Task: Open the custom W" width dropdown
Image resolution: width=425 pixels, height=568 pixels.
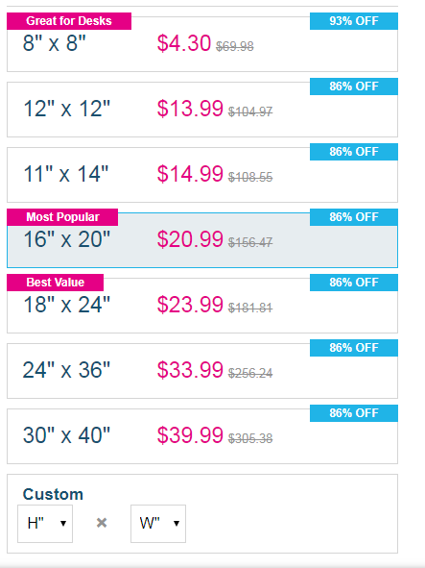Action: (158, 524)
